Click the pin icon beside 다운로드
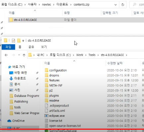144x132 pixels. click(x=37, y=78)
